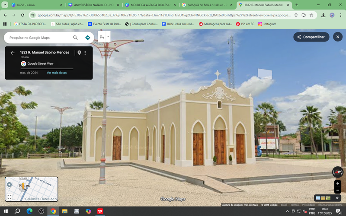346x216 pixels.
Task: Open File Explorer from taskbar
Action: coord(64,211)
